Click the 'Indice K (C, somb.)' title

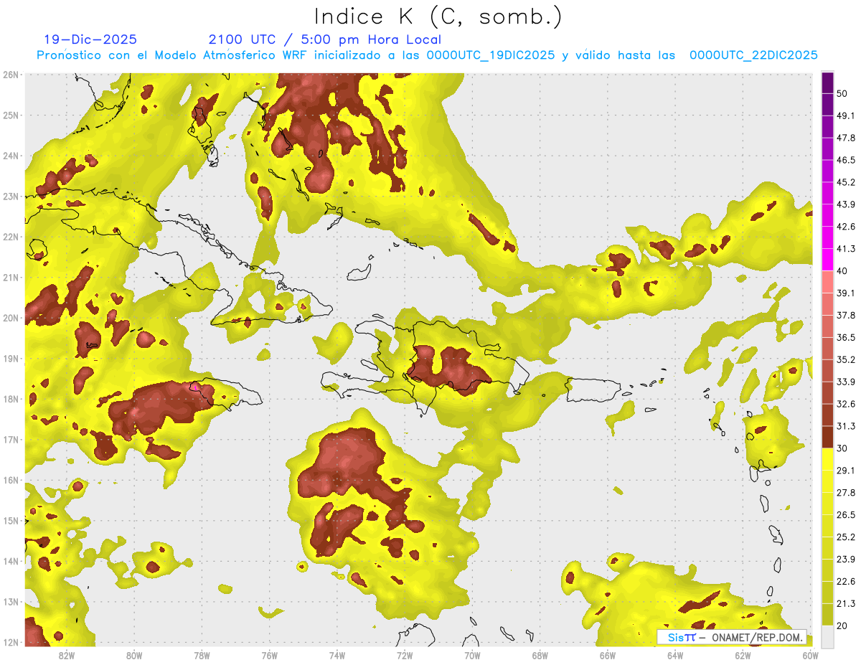point(438,16)
